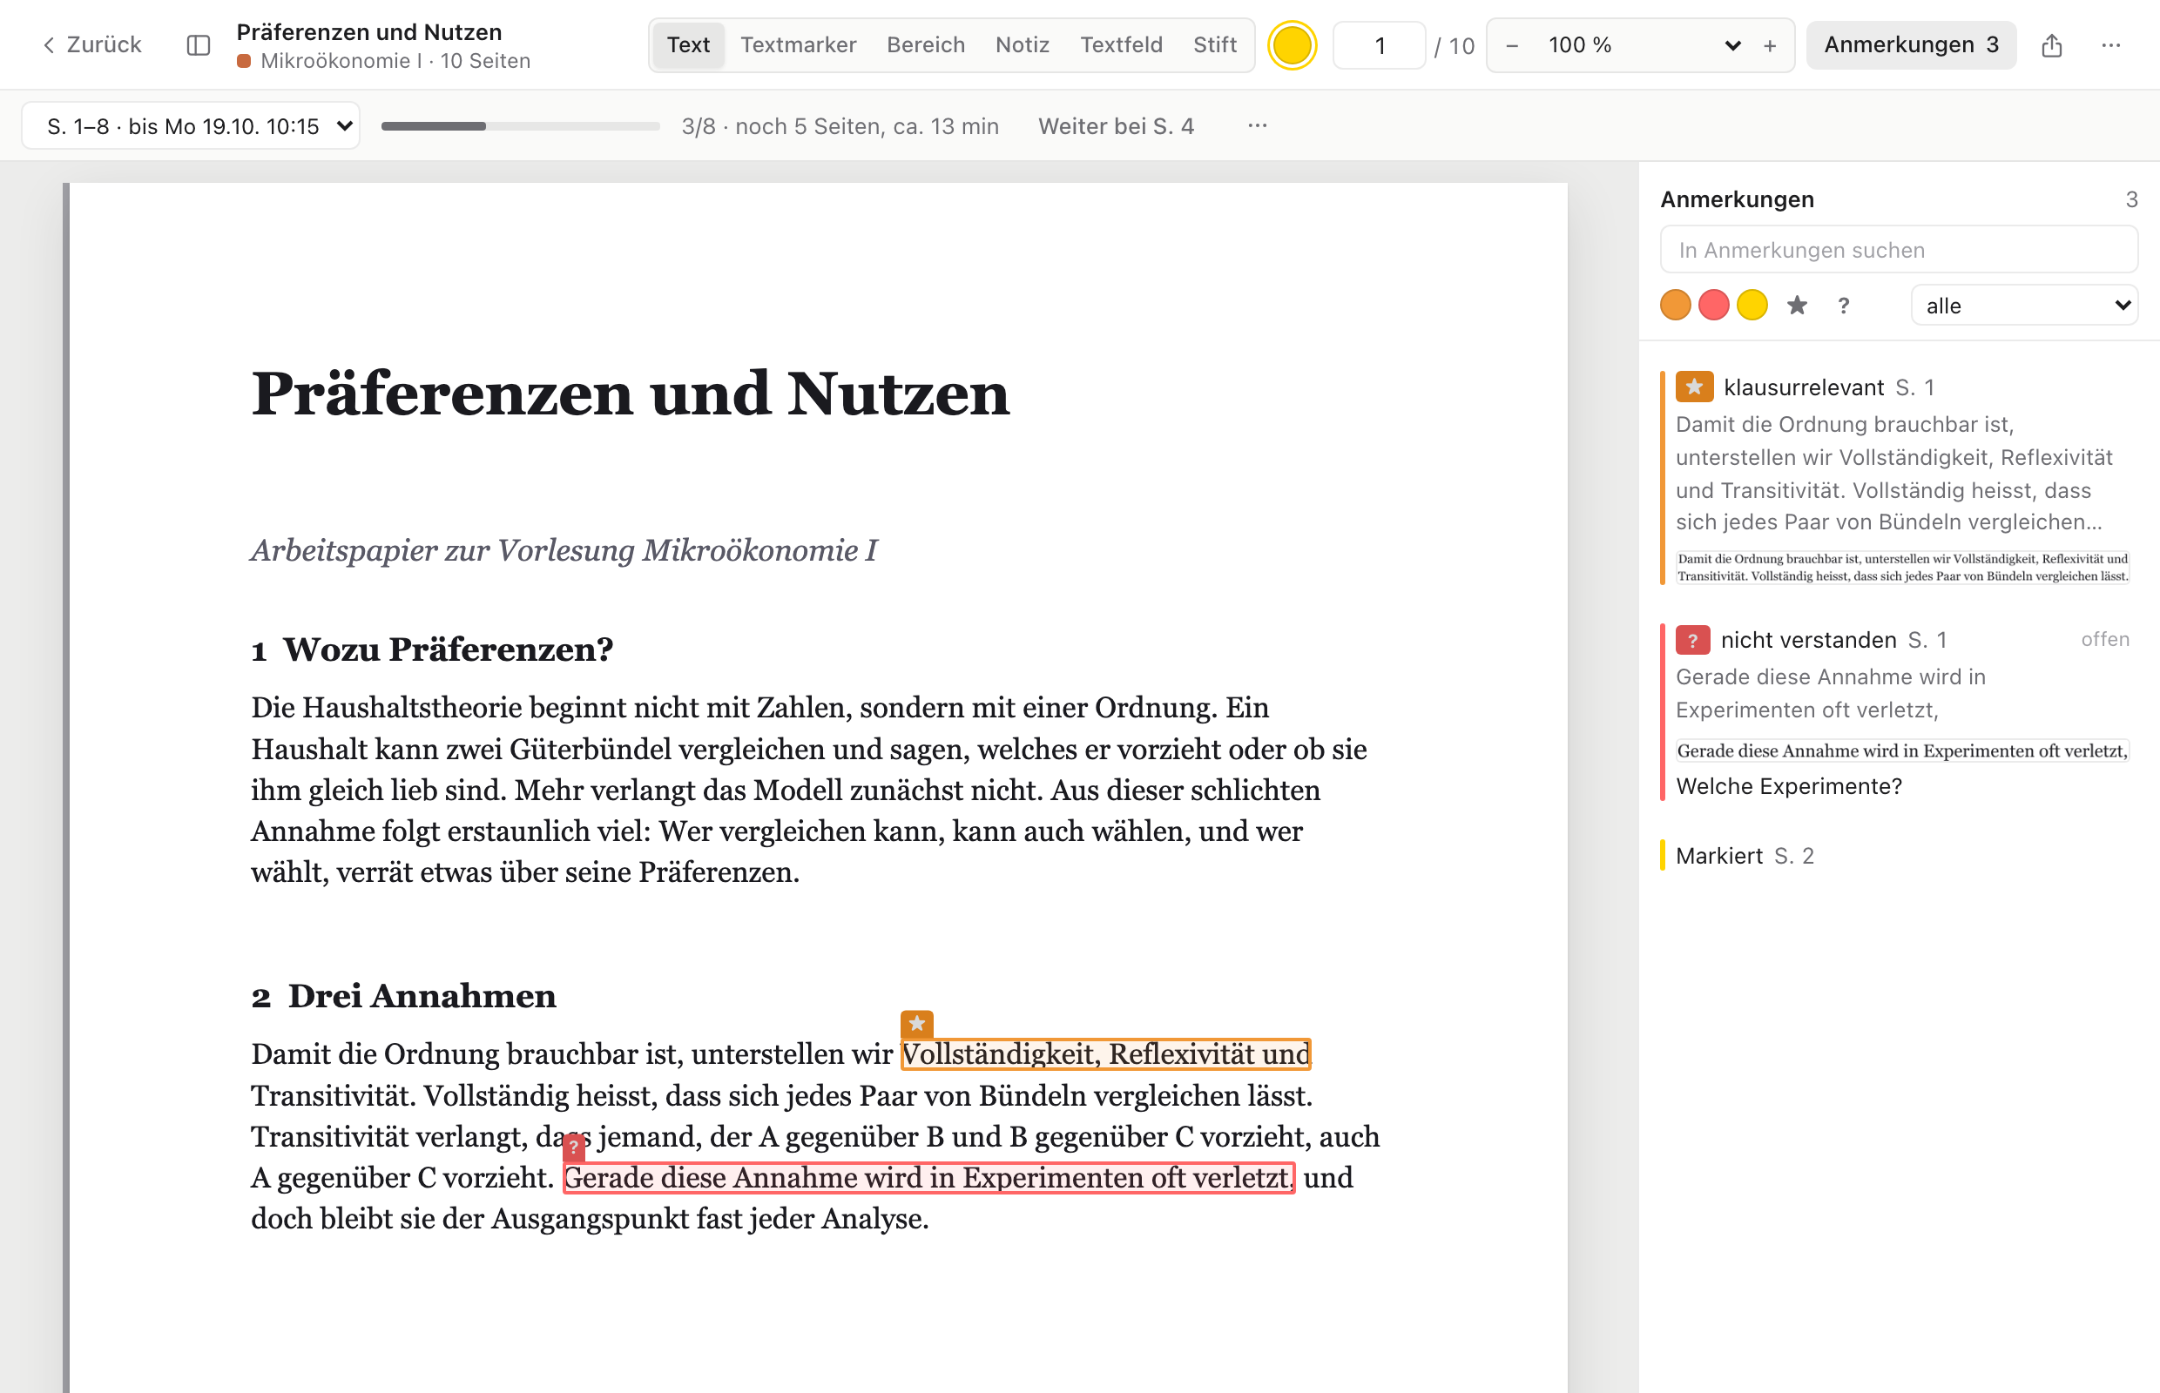Open the top-right more options menu
This screenshot has height=1393, width=2160.
2110,45
